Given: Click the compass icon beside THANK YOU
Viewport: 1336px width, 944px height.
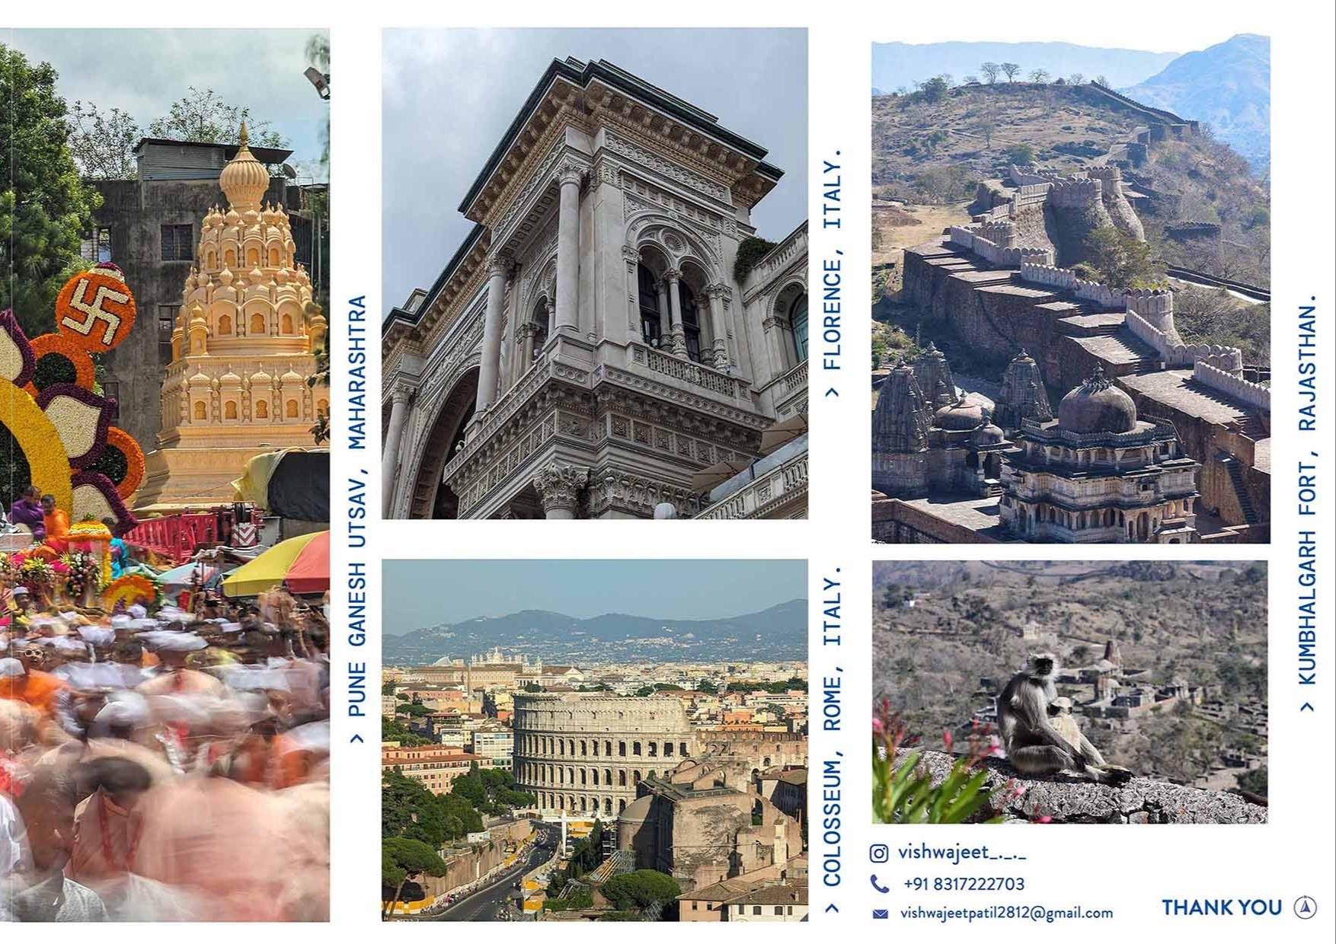Looking at the screenshot, I should click(1306, 907).
